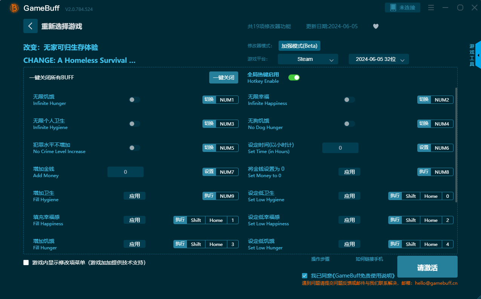The width and height of the screenshot is (481, 299).
Task: Click the NUM1 hotkey for Infinite Hunger
Action: point(227,100)
